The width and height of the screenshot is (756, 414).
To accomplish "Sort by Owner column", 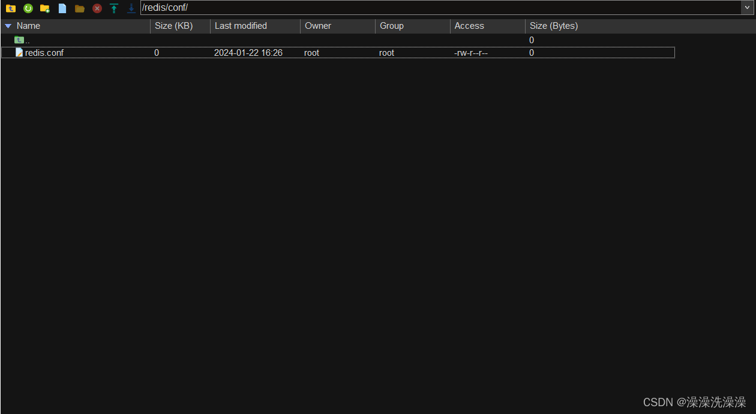I will (338, 26).
